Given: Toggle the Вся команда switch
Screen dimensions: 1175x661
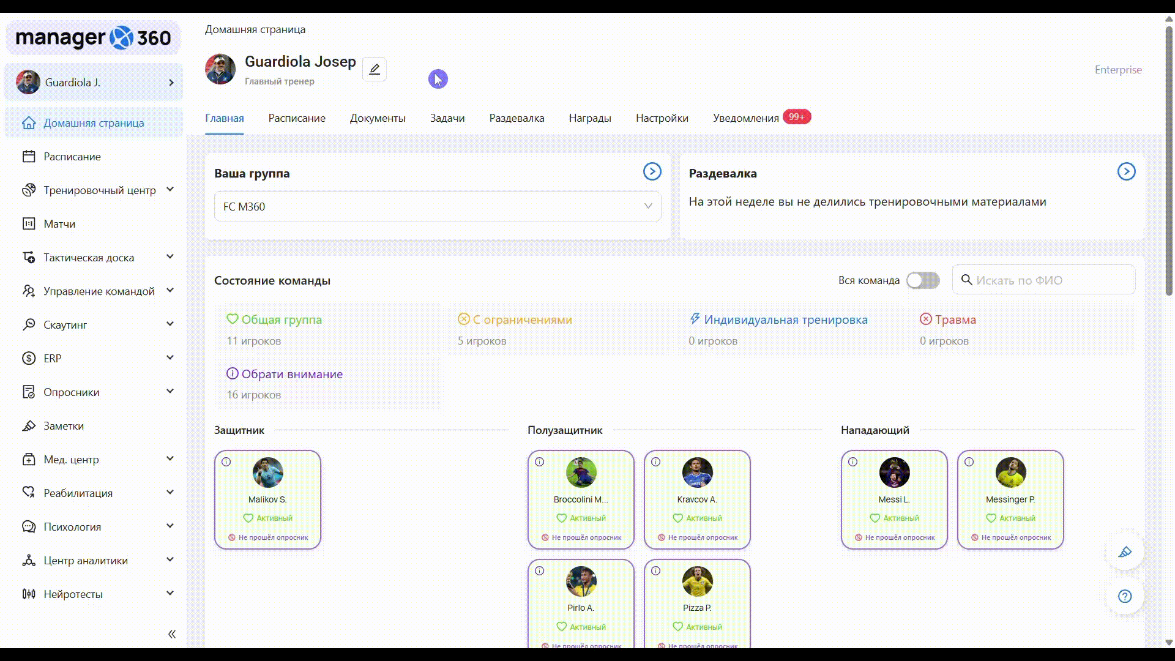Looking at the screenshot, I should (x=923, y=280).
